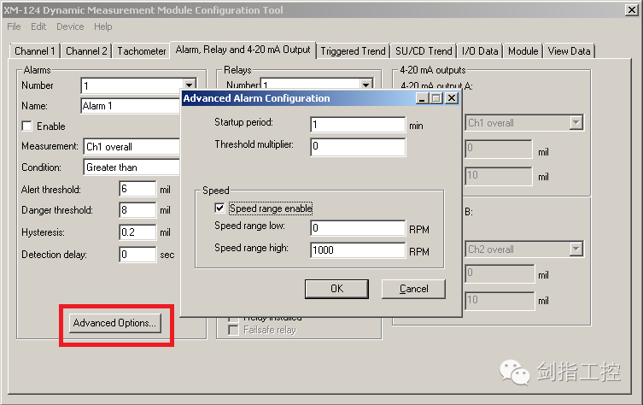Open the I/O Data tab
643x405 pixels.
tap(480, 51)
